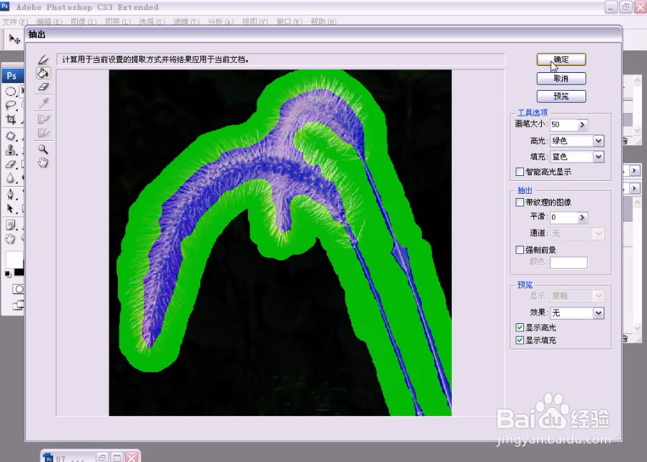Open the 画笔大小 slider popup arrow

(582, 124)
